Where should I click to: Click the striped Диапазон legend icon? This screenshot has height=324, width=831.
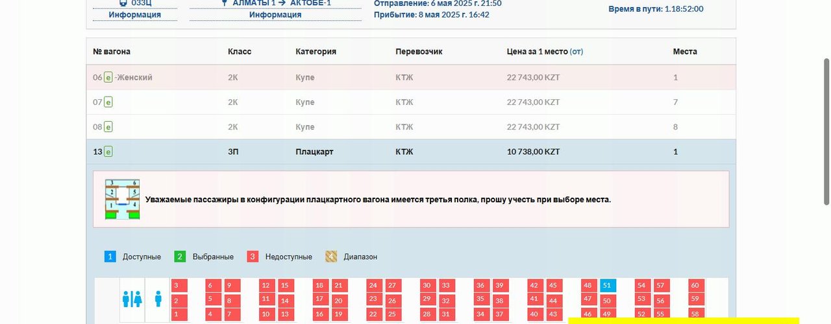(x=331, y=257)
